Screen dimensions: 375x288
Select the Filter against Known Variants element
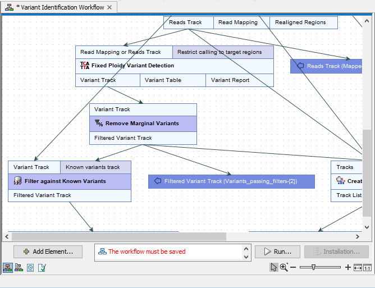69,181
